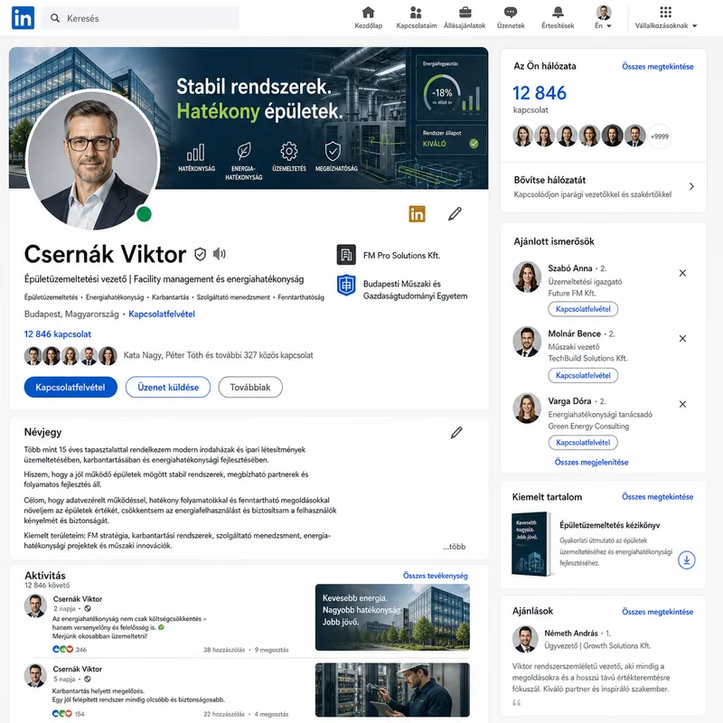Expand the Vállalkozásoknak grid menu

(x=665, y=17)
